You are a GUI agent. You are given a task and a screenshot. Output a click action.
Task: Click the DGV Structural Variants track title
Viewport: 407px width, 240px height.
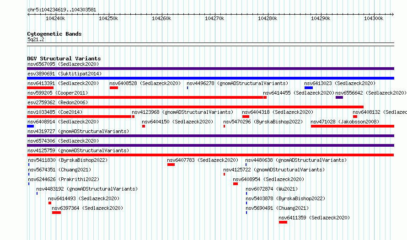tap(64, 59)
